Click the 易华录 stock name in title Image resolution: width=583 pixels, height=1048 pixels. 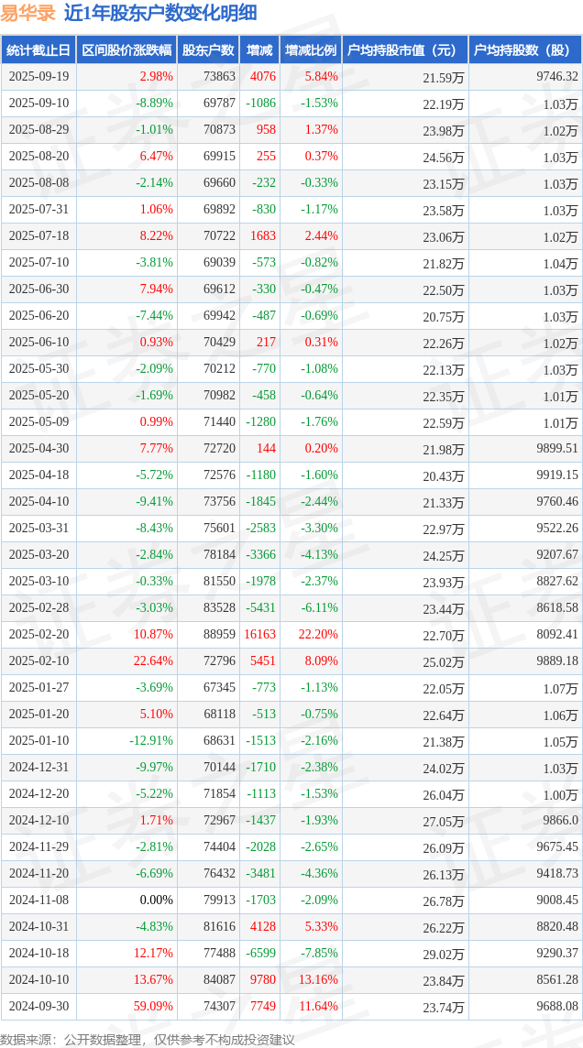pos(27,13)
